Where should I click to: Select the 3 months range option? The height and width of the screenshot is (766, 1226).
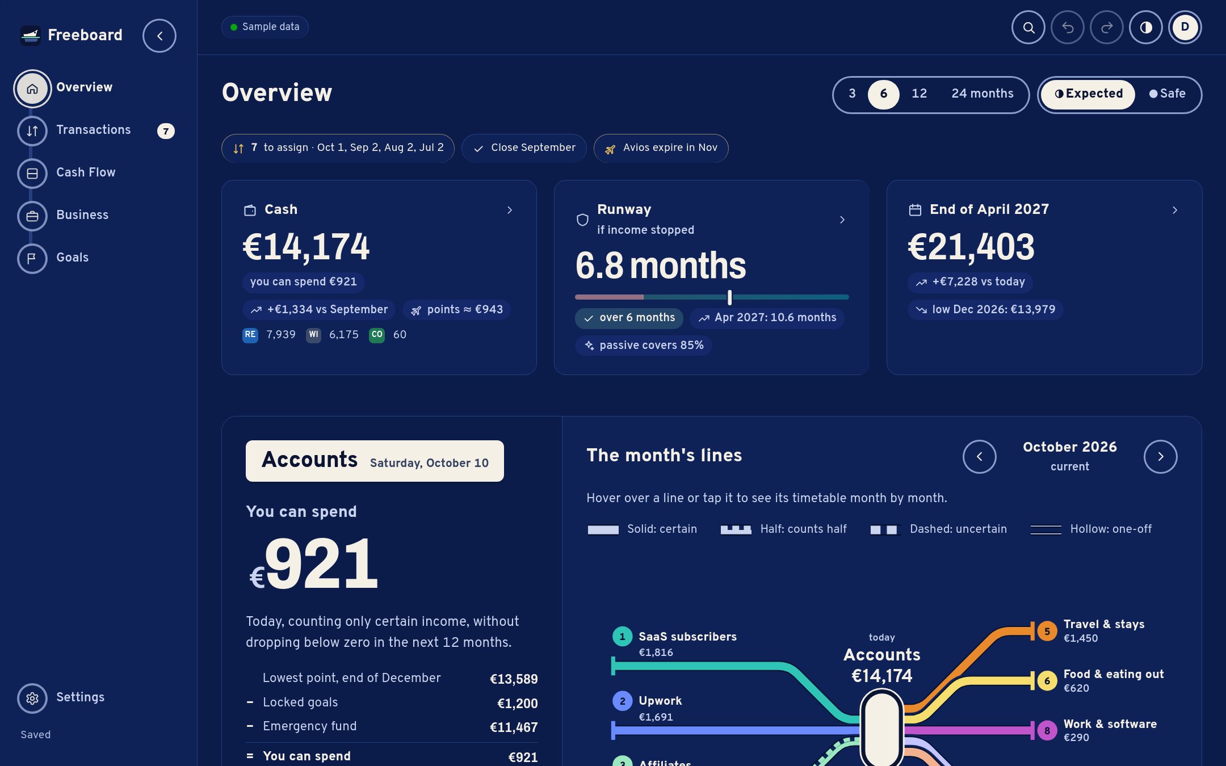pos(852,94)
